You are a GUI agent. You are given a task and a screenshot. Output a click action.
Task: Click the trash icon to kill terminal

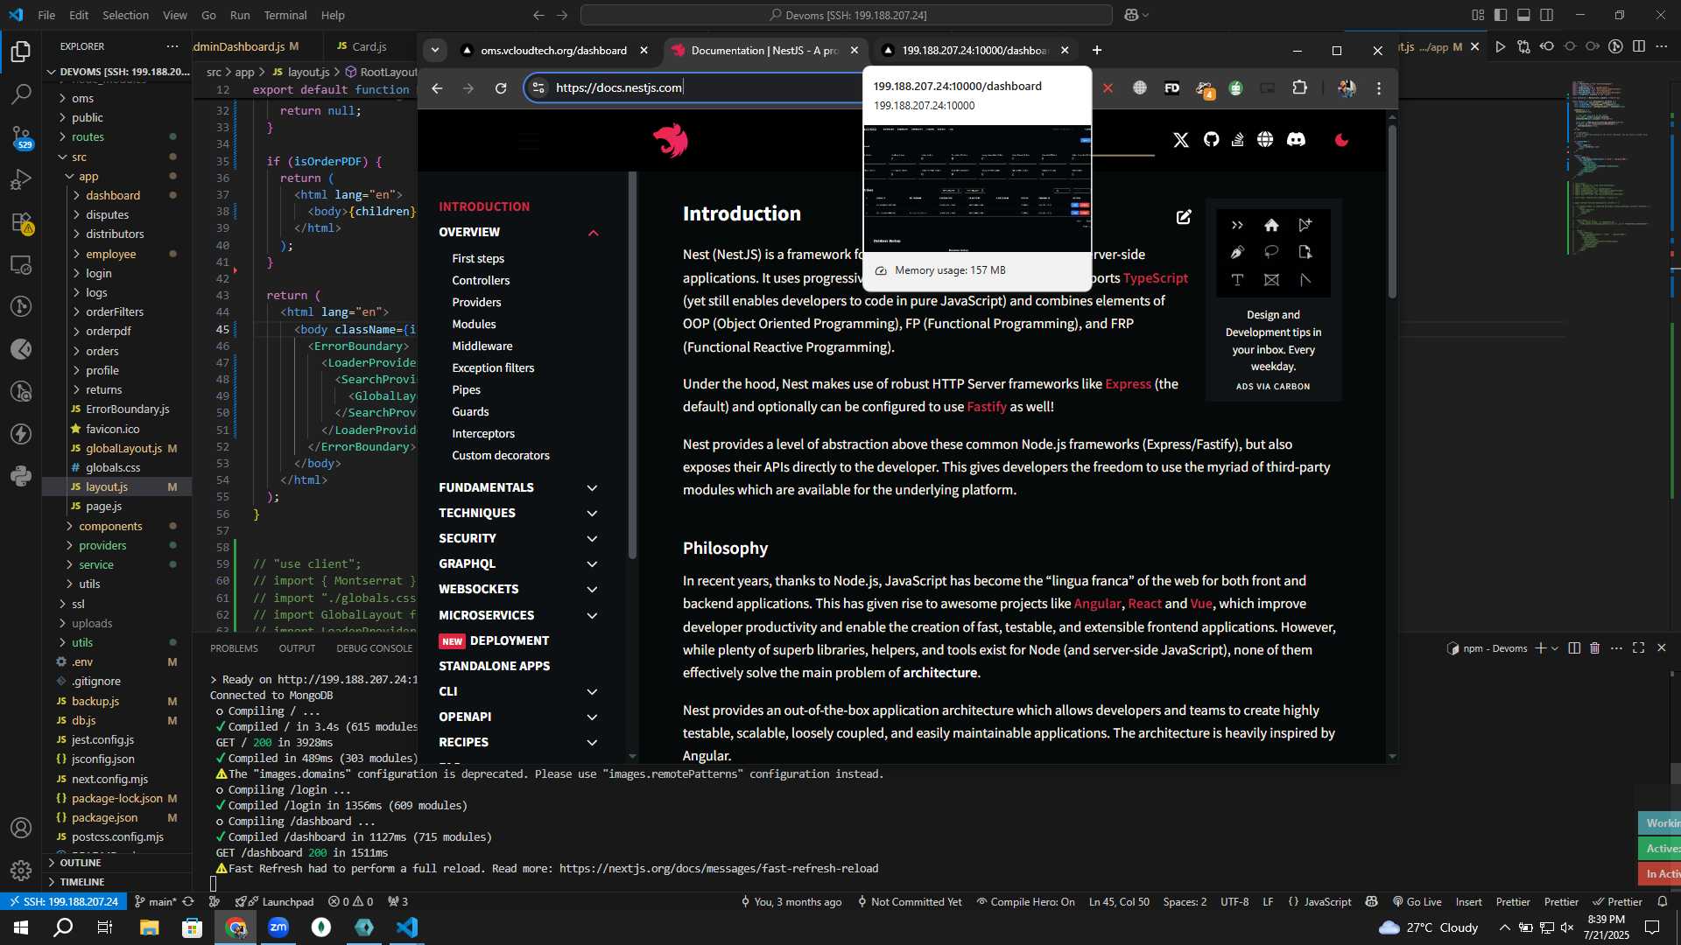pyautogui.click(x=1594, y=647)
